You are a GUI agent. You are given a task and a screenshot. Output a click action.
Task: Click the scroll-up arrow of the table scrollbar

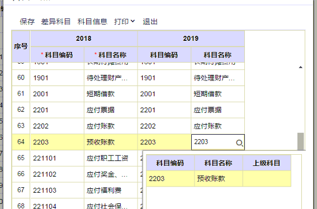301,67
